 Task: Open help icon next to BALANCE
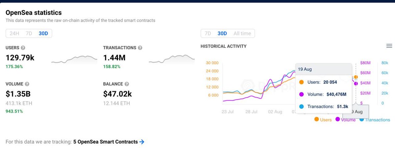pos(127,84)
